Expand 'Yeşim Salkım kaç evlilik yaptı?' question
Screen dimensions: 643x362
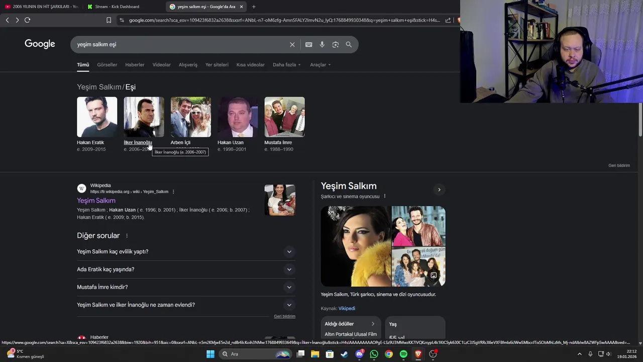click(186, 251)
